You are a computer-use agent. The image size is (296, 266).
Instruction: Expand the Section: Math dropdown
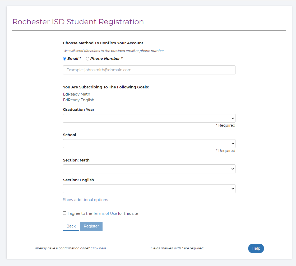(149, 169)
